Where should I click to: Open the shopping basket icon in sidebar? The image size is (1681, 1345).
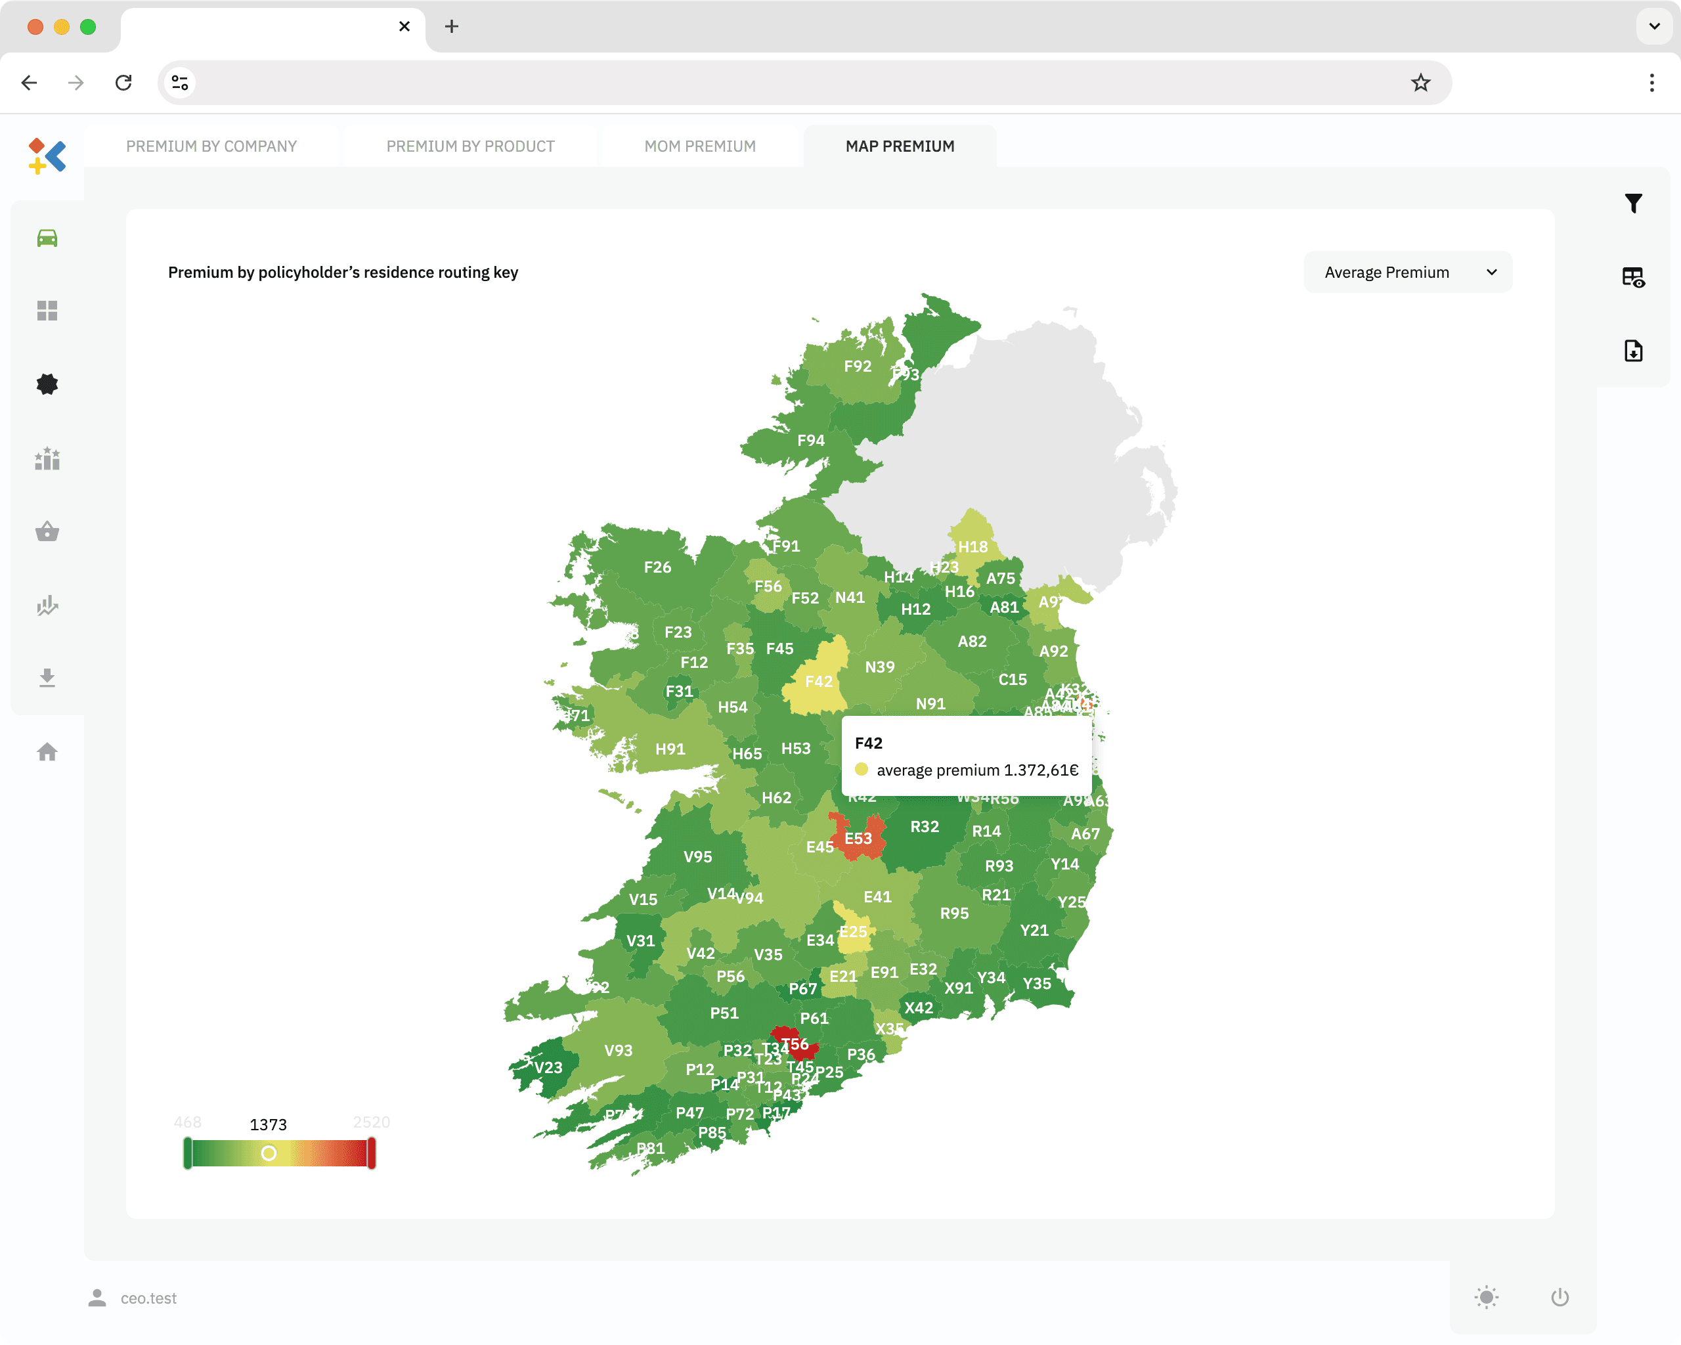pyautogui.click(x=47, y=531)
